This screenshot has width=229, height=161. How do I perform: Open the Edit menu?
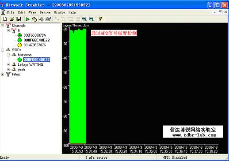[x=22, y=12]
